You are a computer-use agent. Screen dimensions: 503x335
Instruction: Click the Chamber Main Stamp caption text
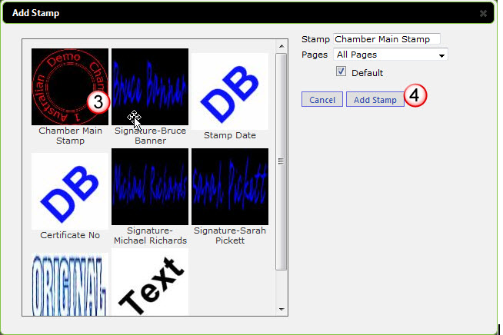(x=69, y=135)
